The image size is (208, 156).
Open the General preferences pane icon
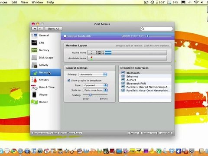(34, 35)
